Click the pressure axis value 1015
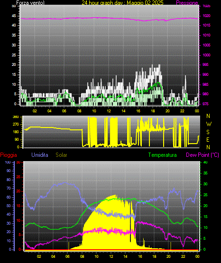221x263 pixels. (206, 25)
